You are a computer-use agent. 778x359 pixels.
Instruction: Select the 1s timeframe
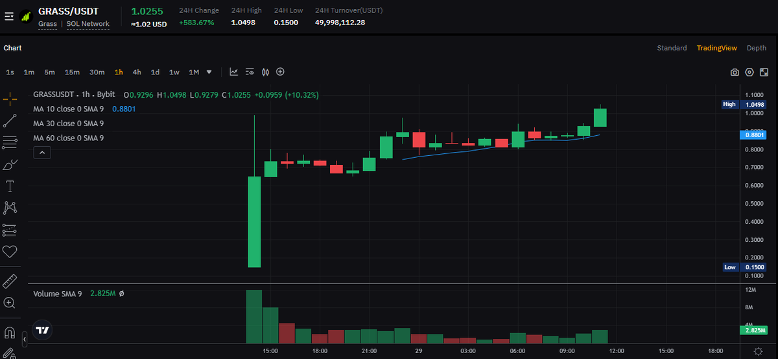click(10, 72)
